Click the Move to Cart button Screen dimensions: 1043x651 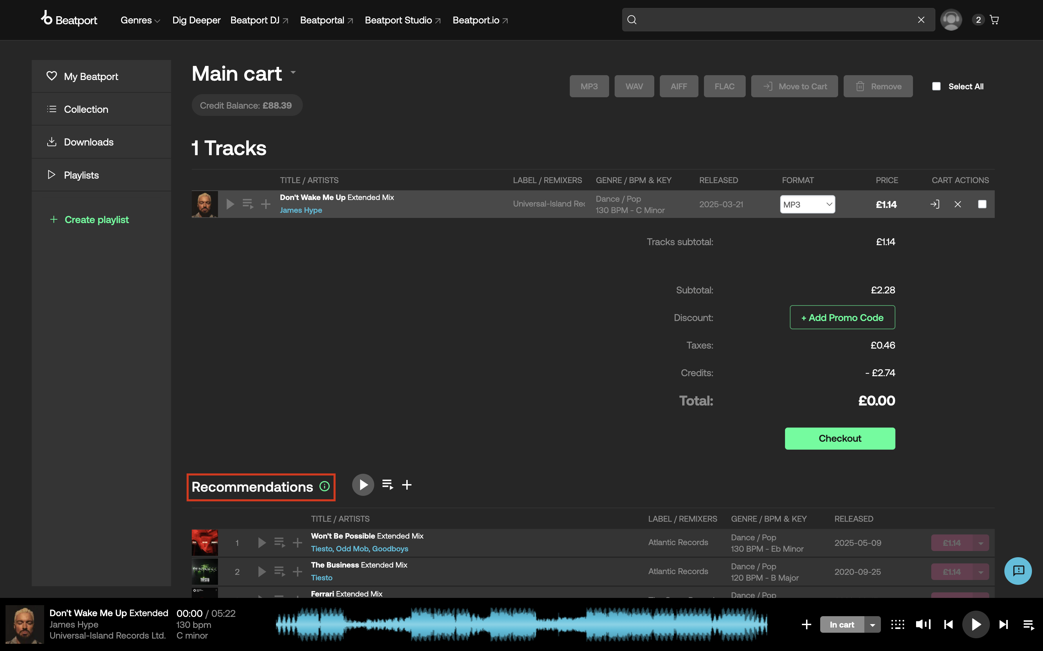pyautogui.click(x=795, y=86)
